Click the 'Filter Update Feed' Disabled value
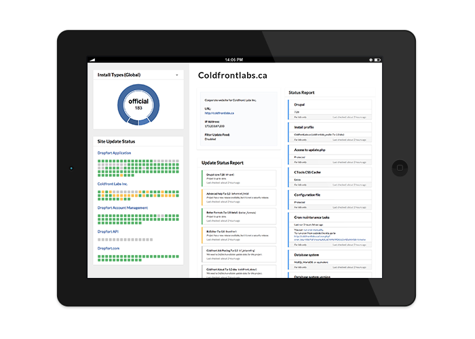Viewport: 475px width, 339px height. [x=210, y=139]
